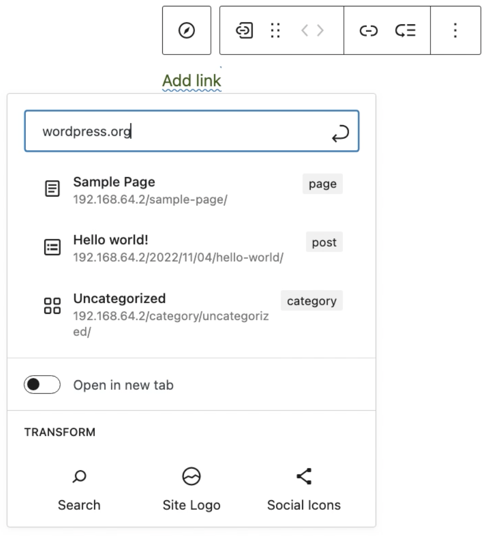The image size is (504, 542).
Task: Click the drag handle in the toolbar
Action: (275, 30)
